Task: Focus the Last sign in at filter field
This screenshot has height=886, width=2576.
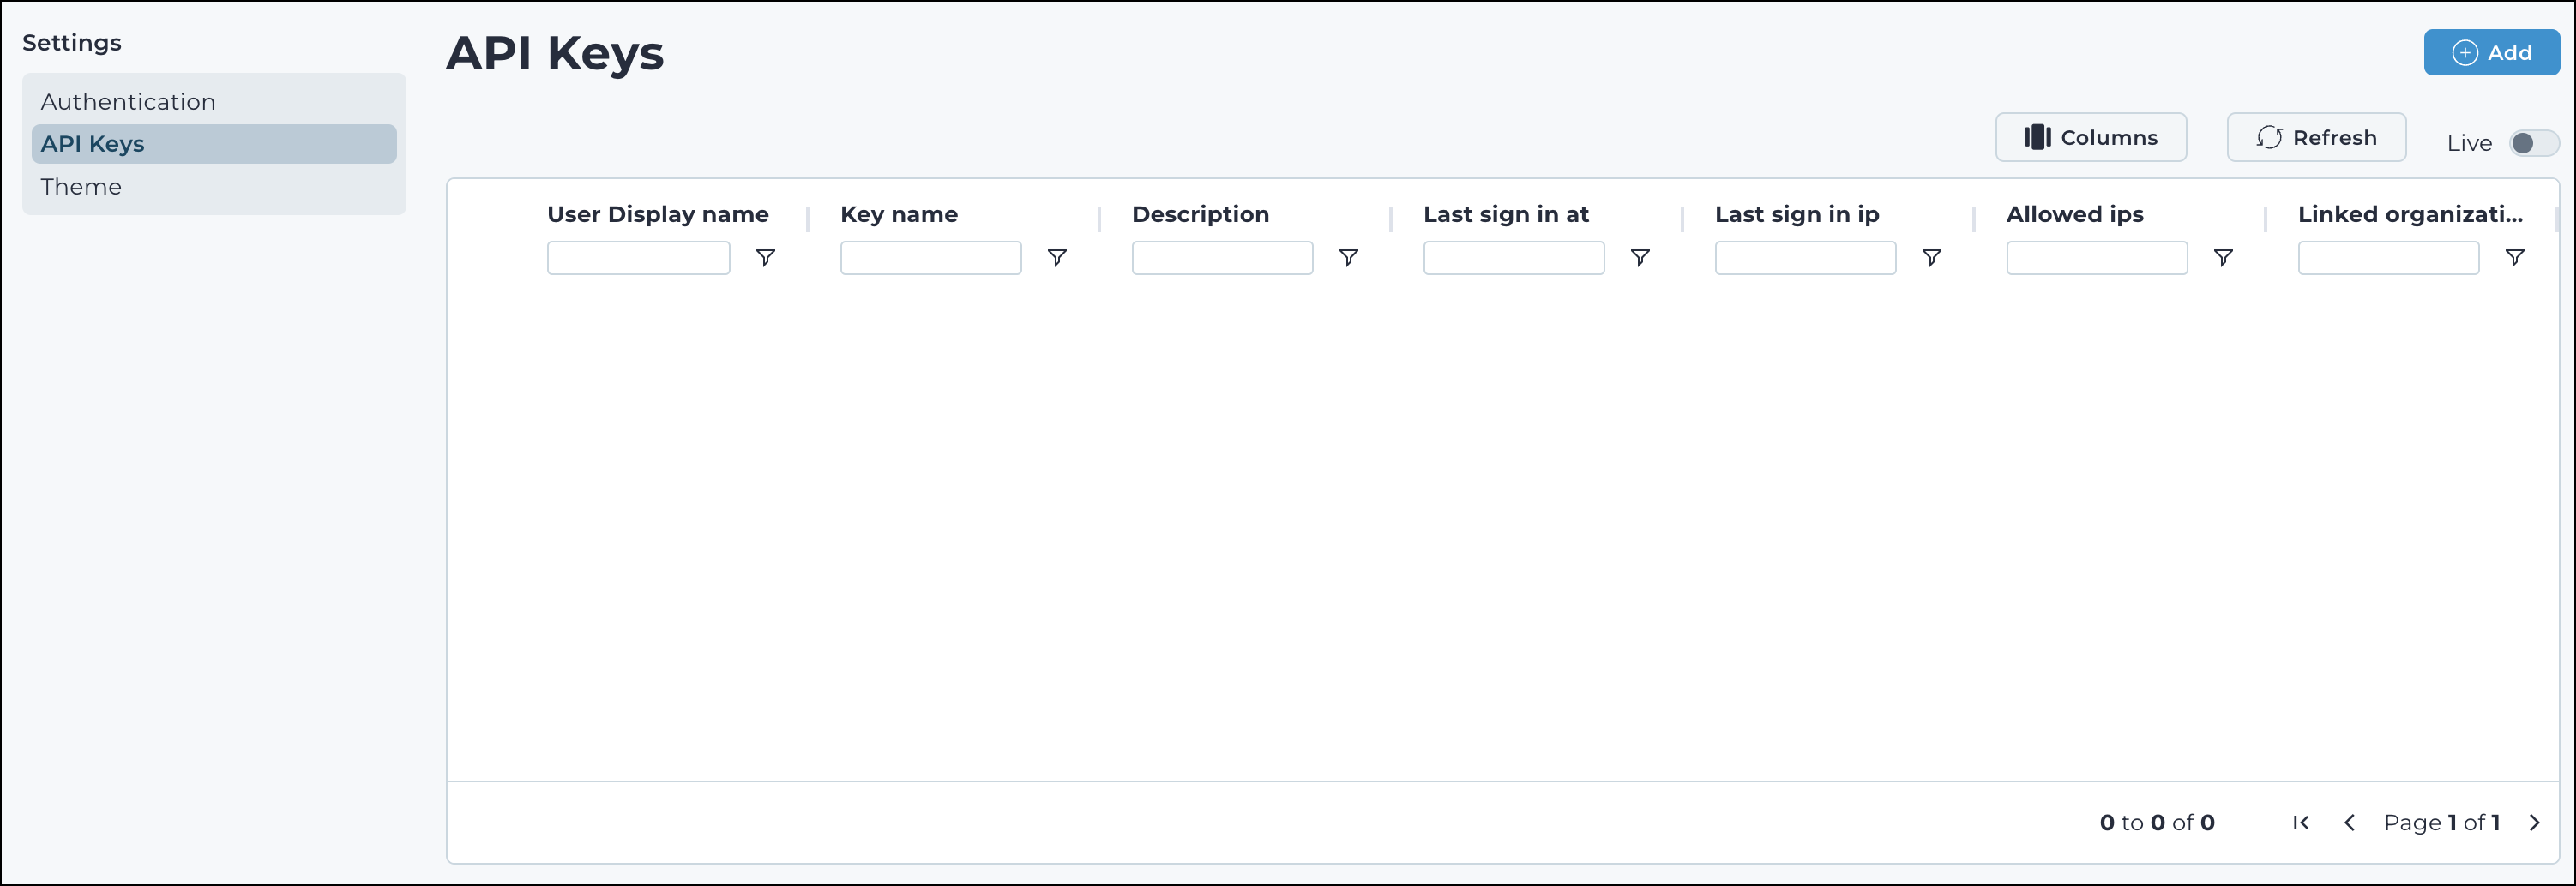Action: (1513, 258)
